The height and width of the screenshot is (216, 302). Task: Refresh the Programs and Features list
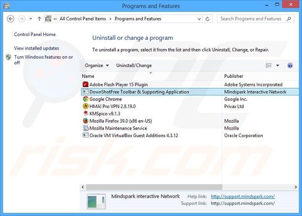click(208, 19)
